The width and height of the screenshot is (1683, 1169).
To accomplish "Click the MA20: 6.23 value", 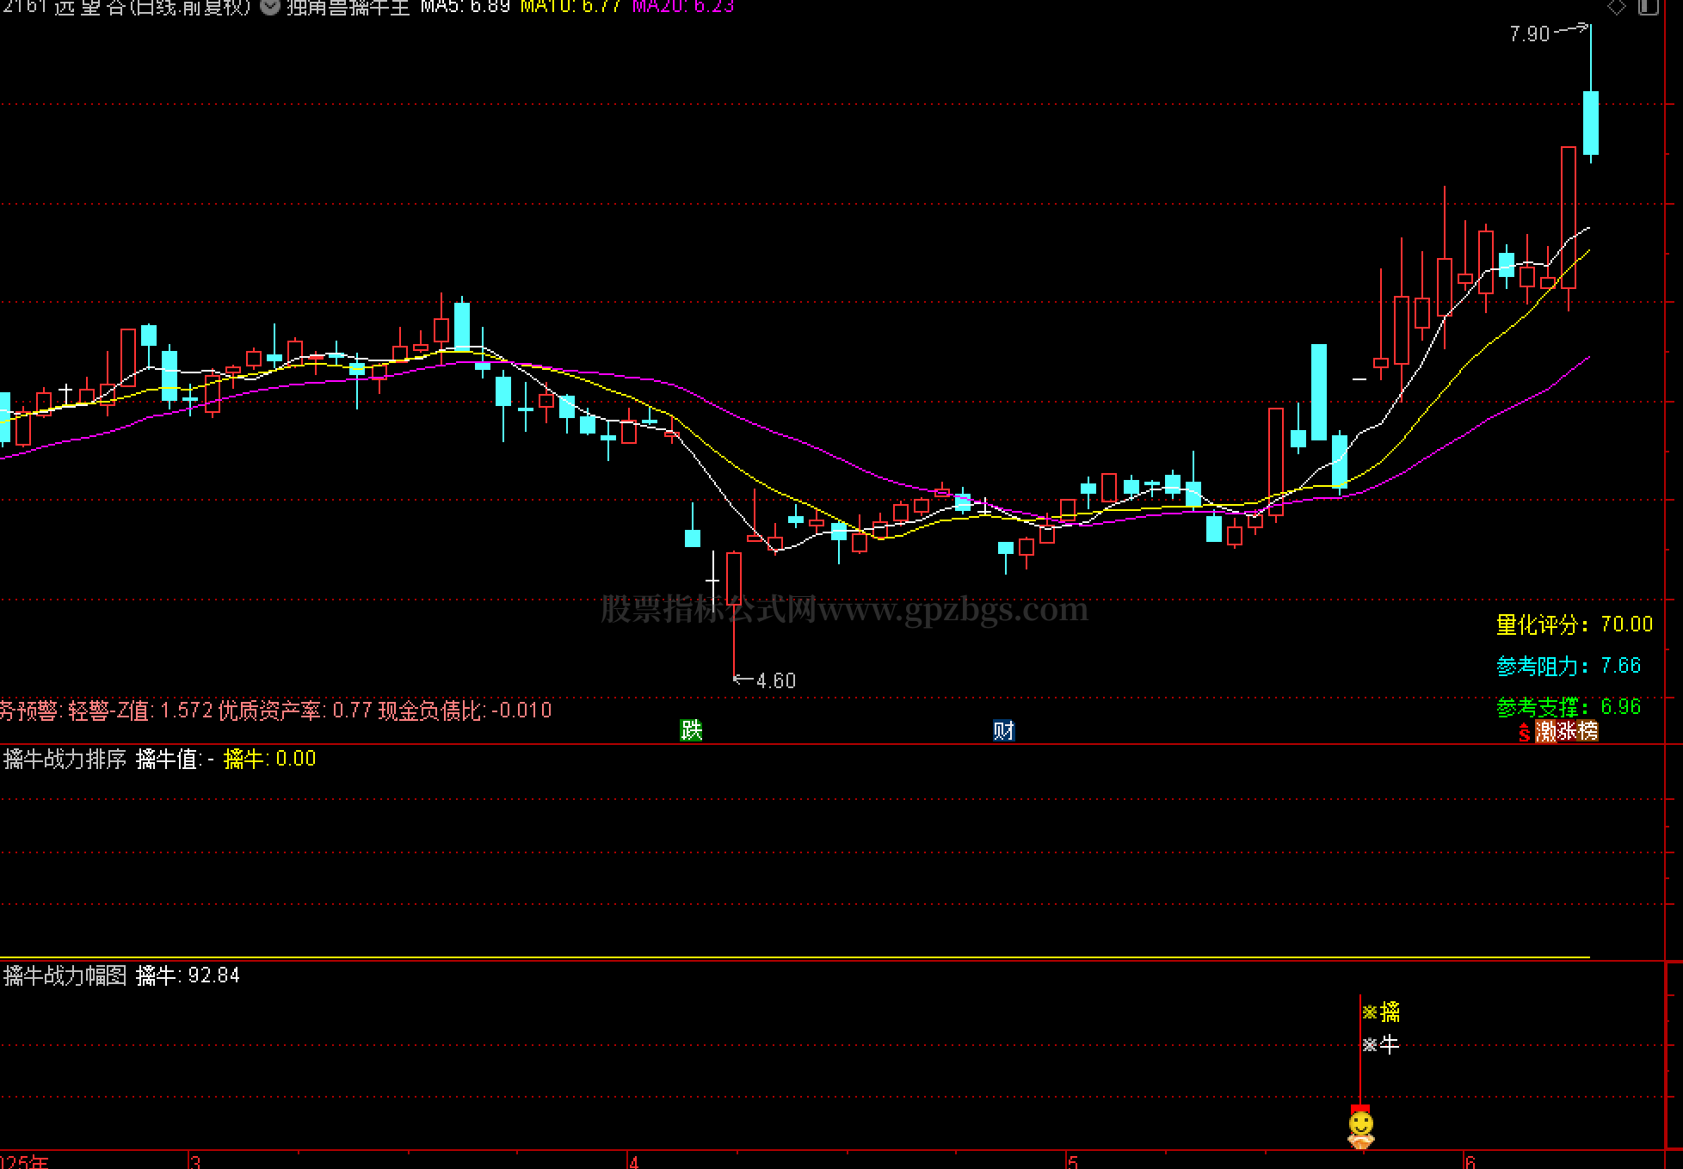I will coord(683,7).
